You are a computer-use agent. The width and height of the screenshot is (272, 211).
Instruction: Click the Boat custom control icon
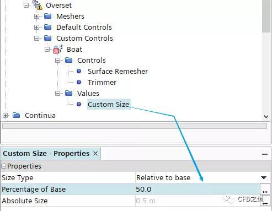[58, 49]
